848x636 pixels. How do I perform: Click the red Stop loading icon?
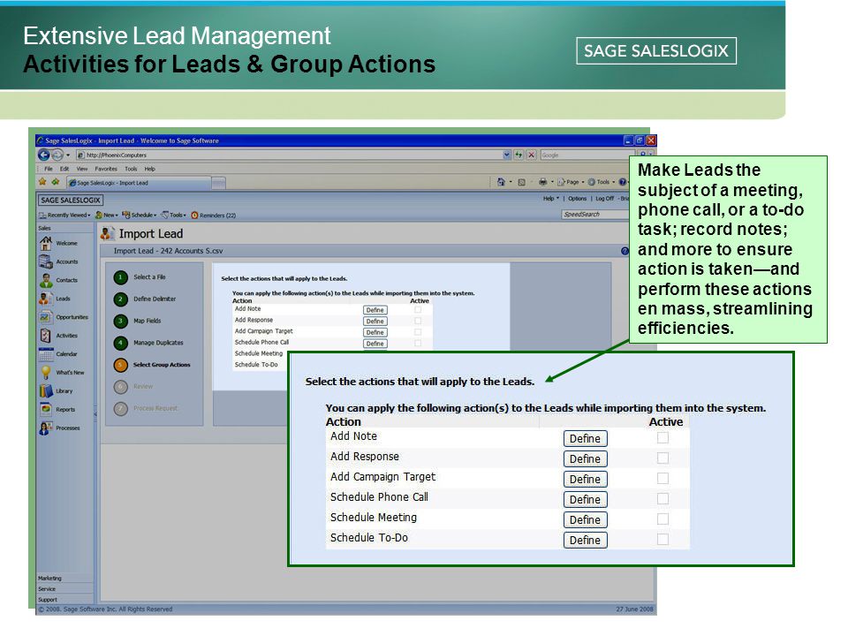point(531,155)
